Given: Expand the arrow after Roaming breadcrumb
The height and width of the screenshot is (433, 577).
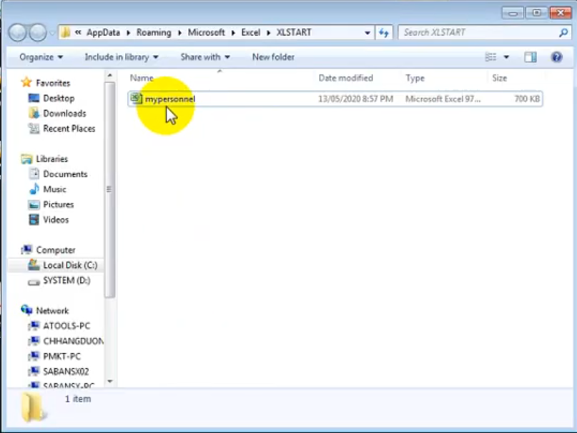Looking at the screenshot, I should 179,33.
